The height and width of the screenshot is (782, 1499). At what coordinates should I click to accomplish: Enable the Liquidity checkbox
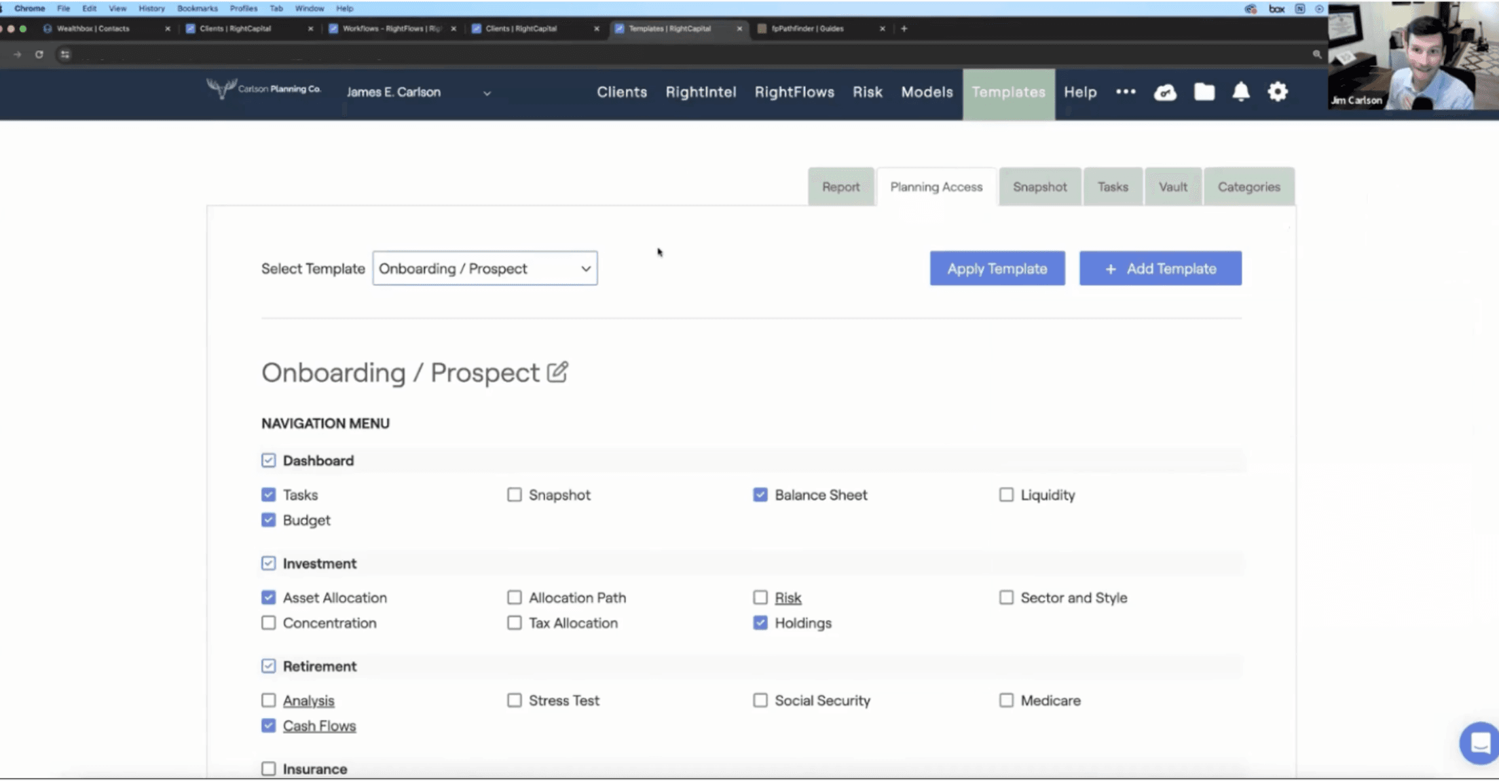coord(1006,495)
